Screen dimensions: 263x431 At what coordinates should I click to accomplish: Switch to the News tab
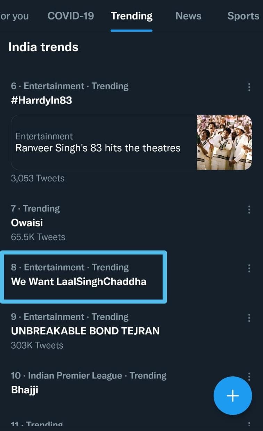click(x=188, y=16)
